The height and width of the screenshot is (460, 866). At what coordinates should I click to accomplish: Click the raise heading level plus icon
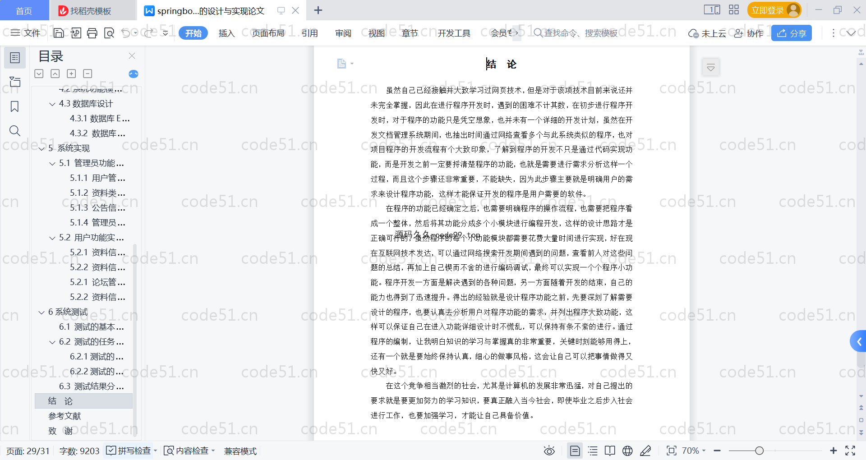[x=71, y=74]
